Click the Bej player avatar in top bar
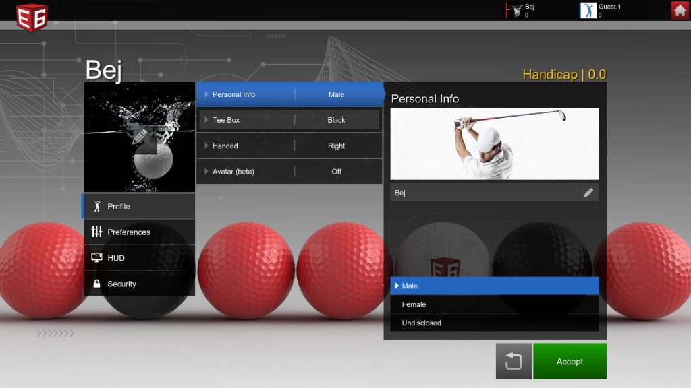Image resolution: width=691 pixels, height=388 pixels. tap(517, 11)
